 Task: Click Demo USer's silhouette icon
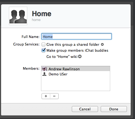coord(44,74)
